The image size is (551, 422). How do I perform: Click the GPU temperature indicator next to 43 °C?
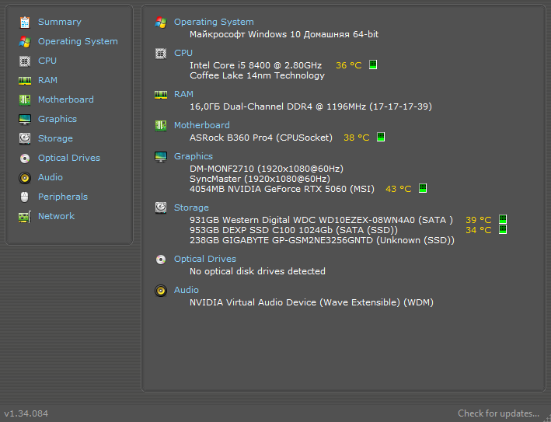423,188
